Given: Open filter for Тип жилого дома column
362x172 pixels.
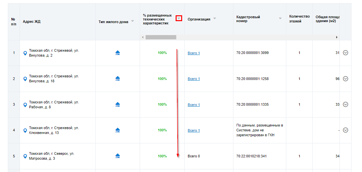Looking at the screenshot, I should click(133, 21).
